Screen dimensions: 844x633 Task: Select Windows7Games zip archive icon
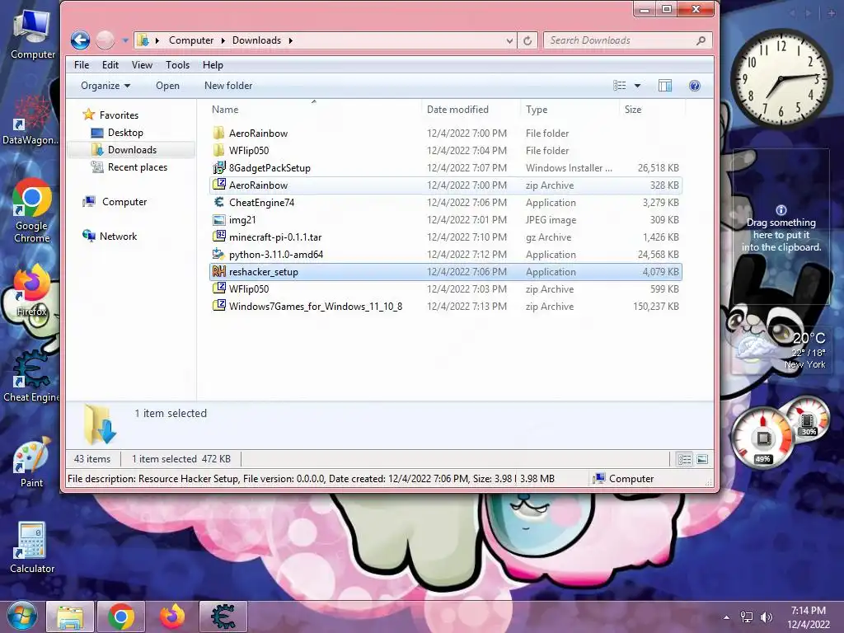218,307
